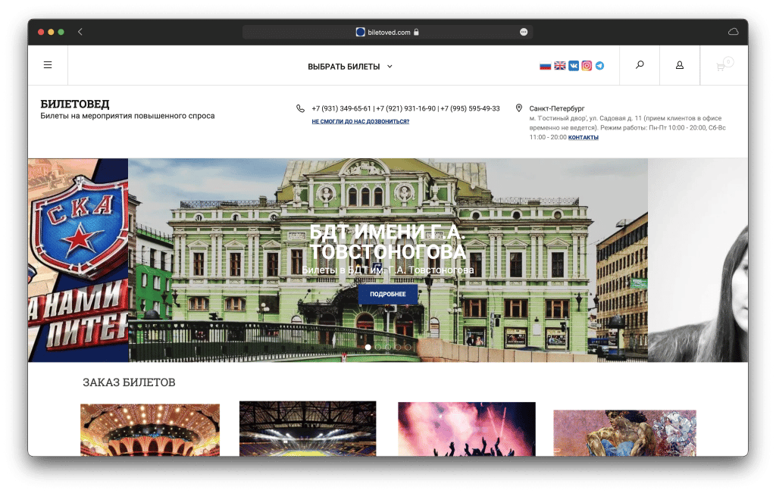776x493 pixels.
Task: Click the Санкт-Петербург city text
Action: pyautogui.click(x=557, y=108)
